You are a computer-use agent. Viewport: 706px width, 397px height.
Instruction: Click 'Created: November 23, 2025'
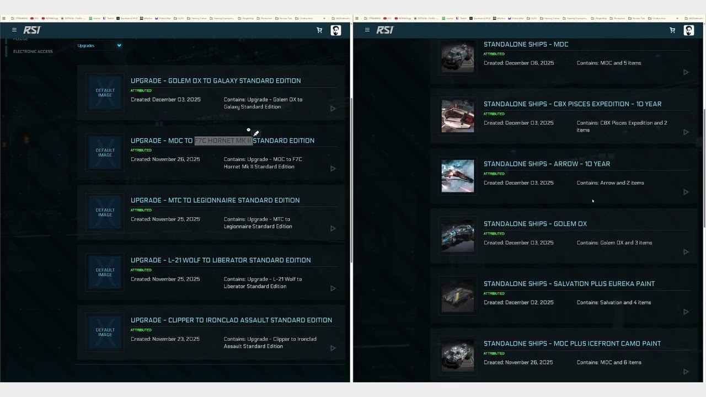(165, 339)
